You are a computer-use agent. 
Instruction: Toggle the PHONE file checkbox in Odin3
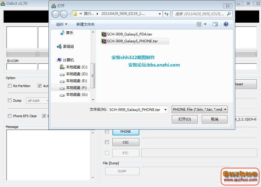(x=107, y=131)
